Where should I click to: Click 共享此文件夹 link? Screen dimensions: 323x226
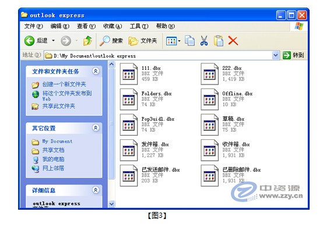coord(59,106)
